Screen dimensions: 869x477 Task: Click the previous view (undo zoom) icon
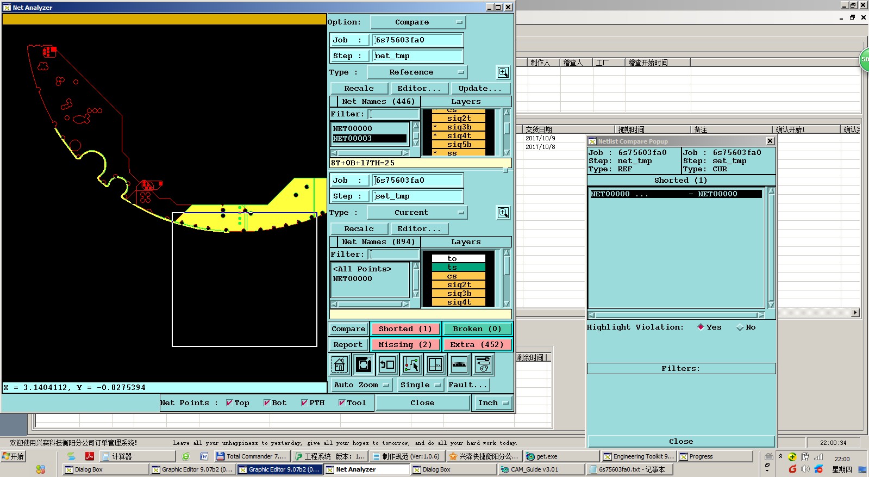pyautogui.click(x=387, y=364)
